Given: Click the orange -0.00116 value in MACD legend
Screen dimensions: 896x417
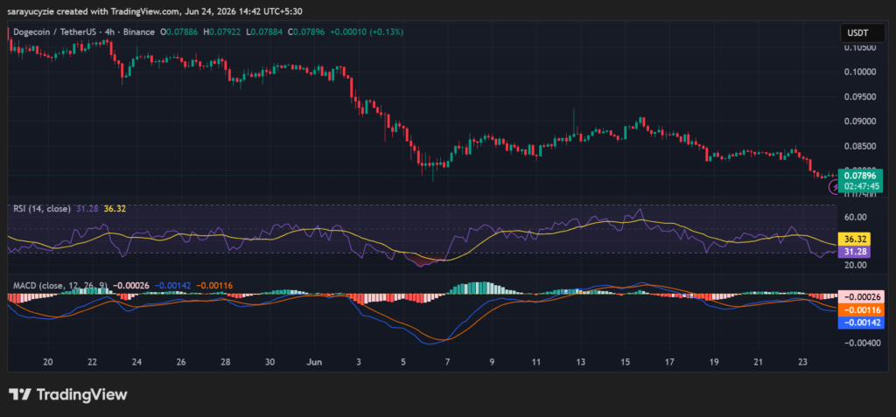Looking at the screenshot, I should click(x=214, y=284).
